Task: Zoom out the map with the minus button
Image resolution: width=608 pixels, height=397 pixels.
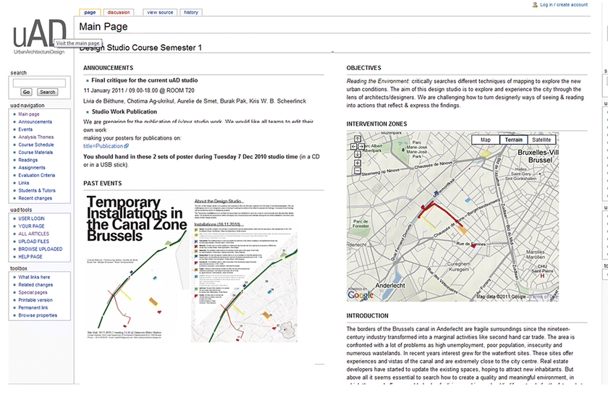Action: (x=357, y=171)
